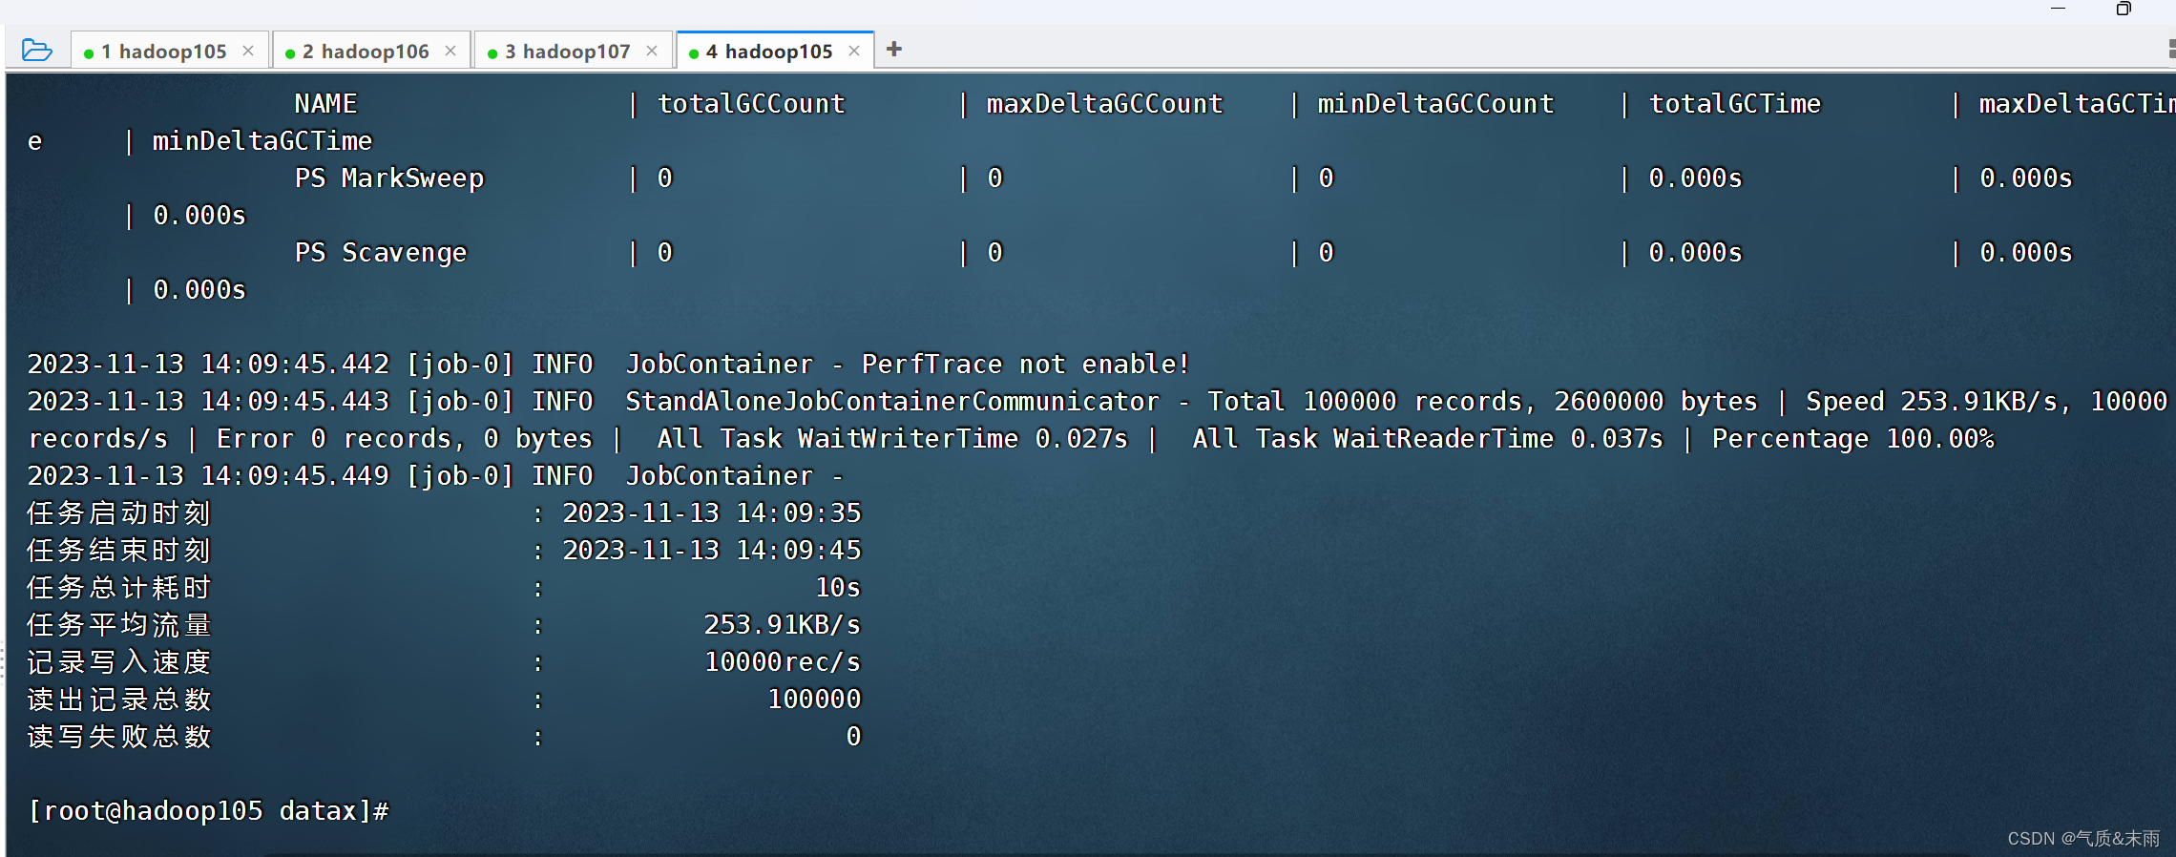This screenshot has height=857, width=2176.
Task: Close the hadoop107 tab
Action: [x=652, y=51]
